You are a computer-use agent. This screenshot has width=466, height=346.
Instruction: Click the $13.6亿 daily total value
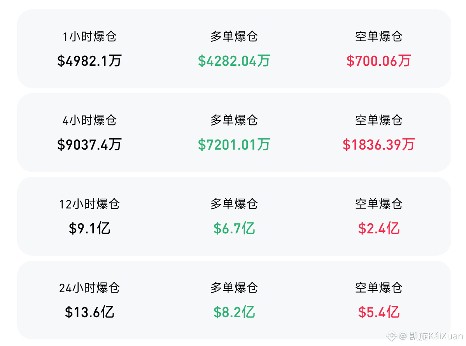tap(89, 312)
